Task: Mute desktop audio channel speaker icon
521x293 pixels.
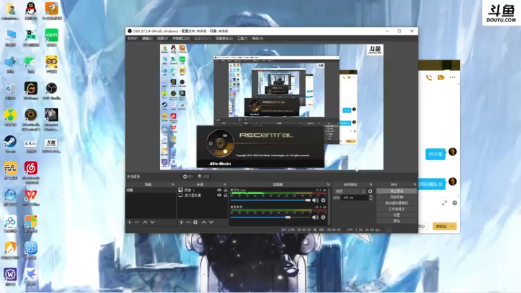Action: click(315, 217)
